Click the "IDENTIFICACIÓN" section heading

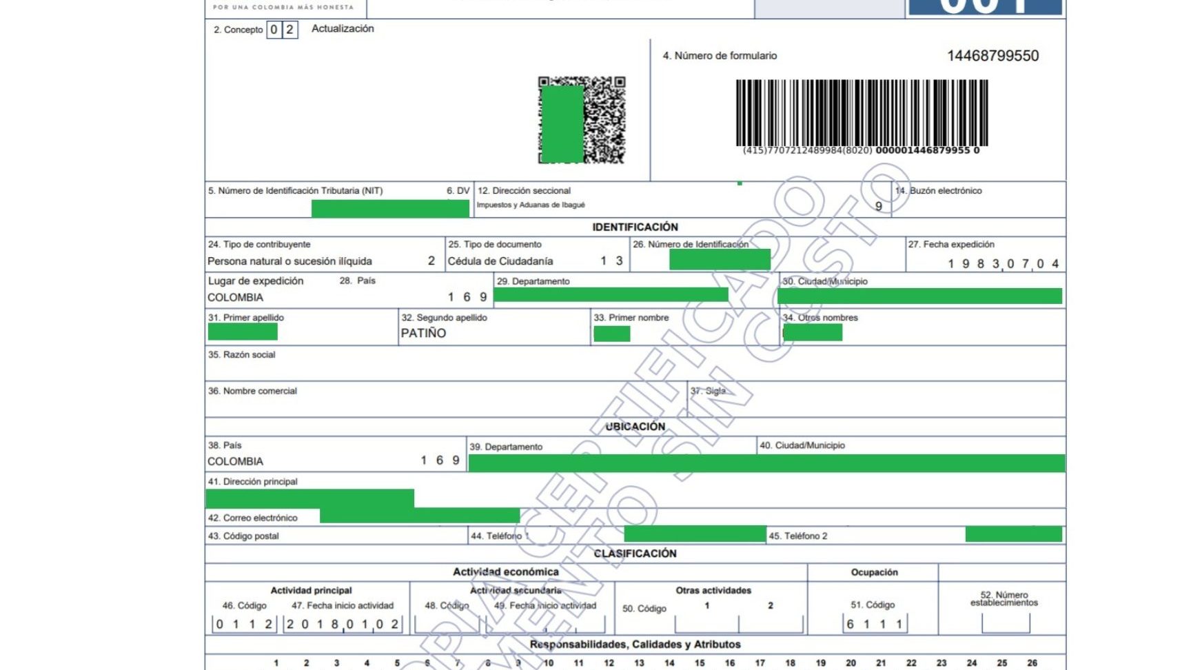(x=635, y=227)
